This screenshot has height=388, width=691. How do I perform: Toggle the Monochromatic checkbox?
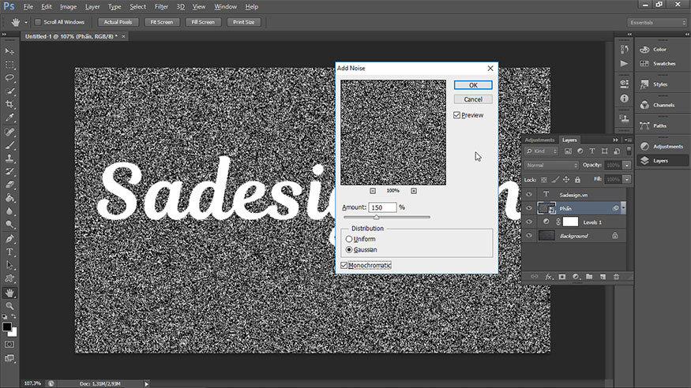[x=344, y=265]
